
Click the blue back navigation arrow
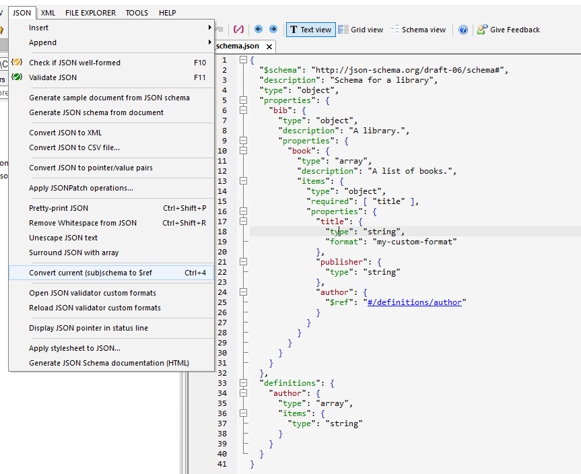[259, 29]
